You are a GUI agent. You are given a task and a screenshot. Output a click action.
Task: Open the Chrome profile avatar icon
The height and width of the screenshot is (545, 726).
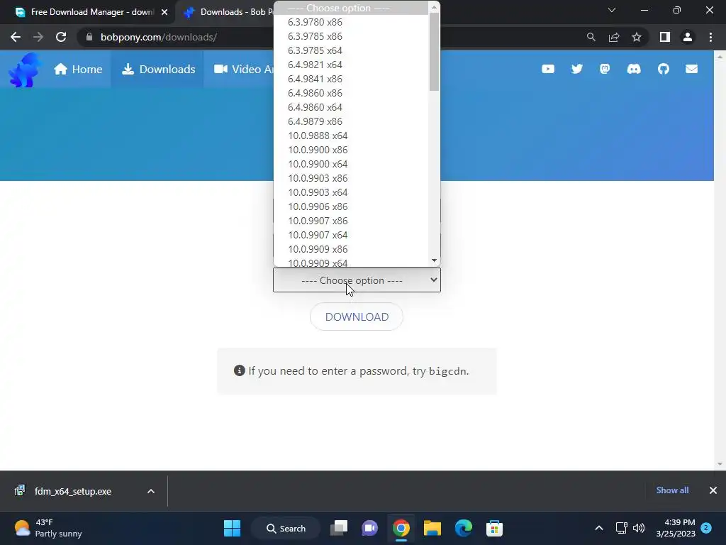click(x=688, y=37)
